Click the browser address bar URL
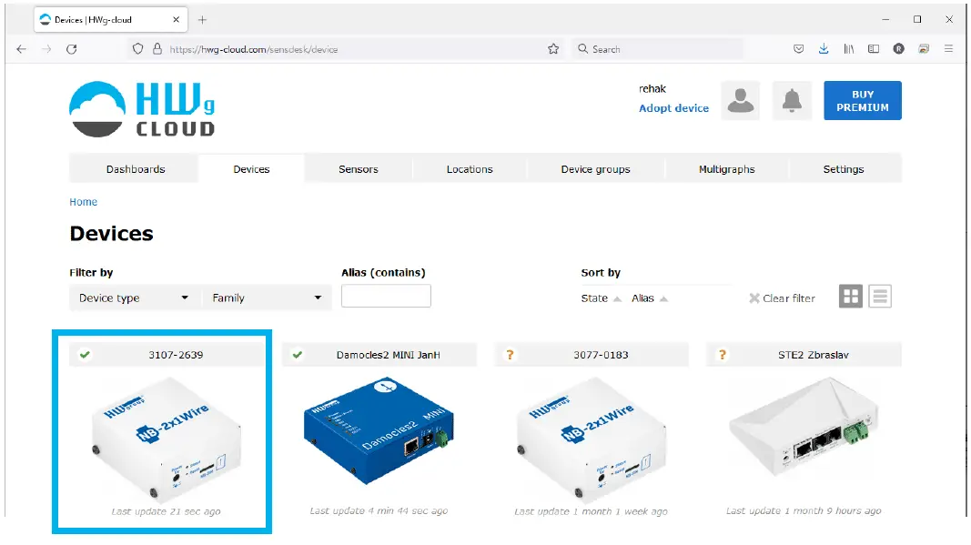This screenshot has height=545, width=971. pos(254,49)
